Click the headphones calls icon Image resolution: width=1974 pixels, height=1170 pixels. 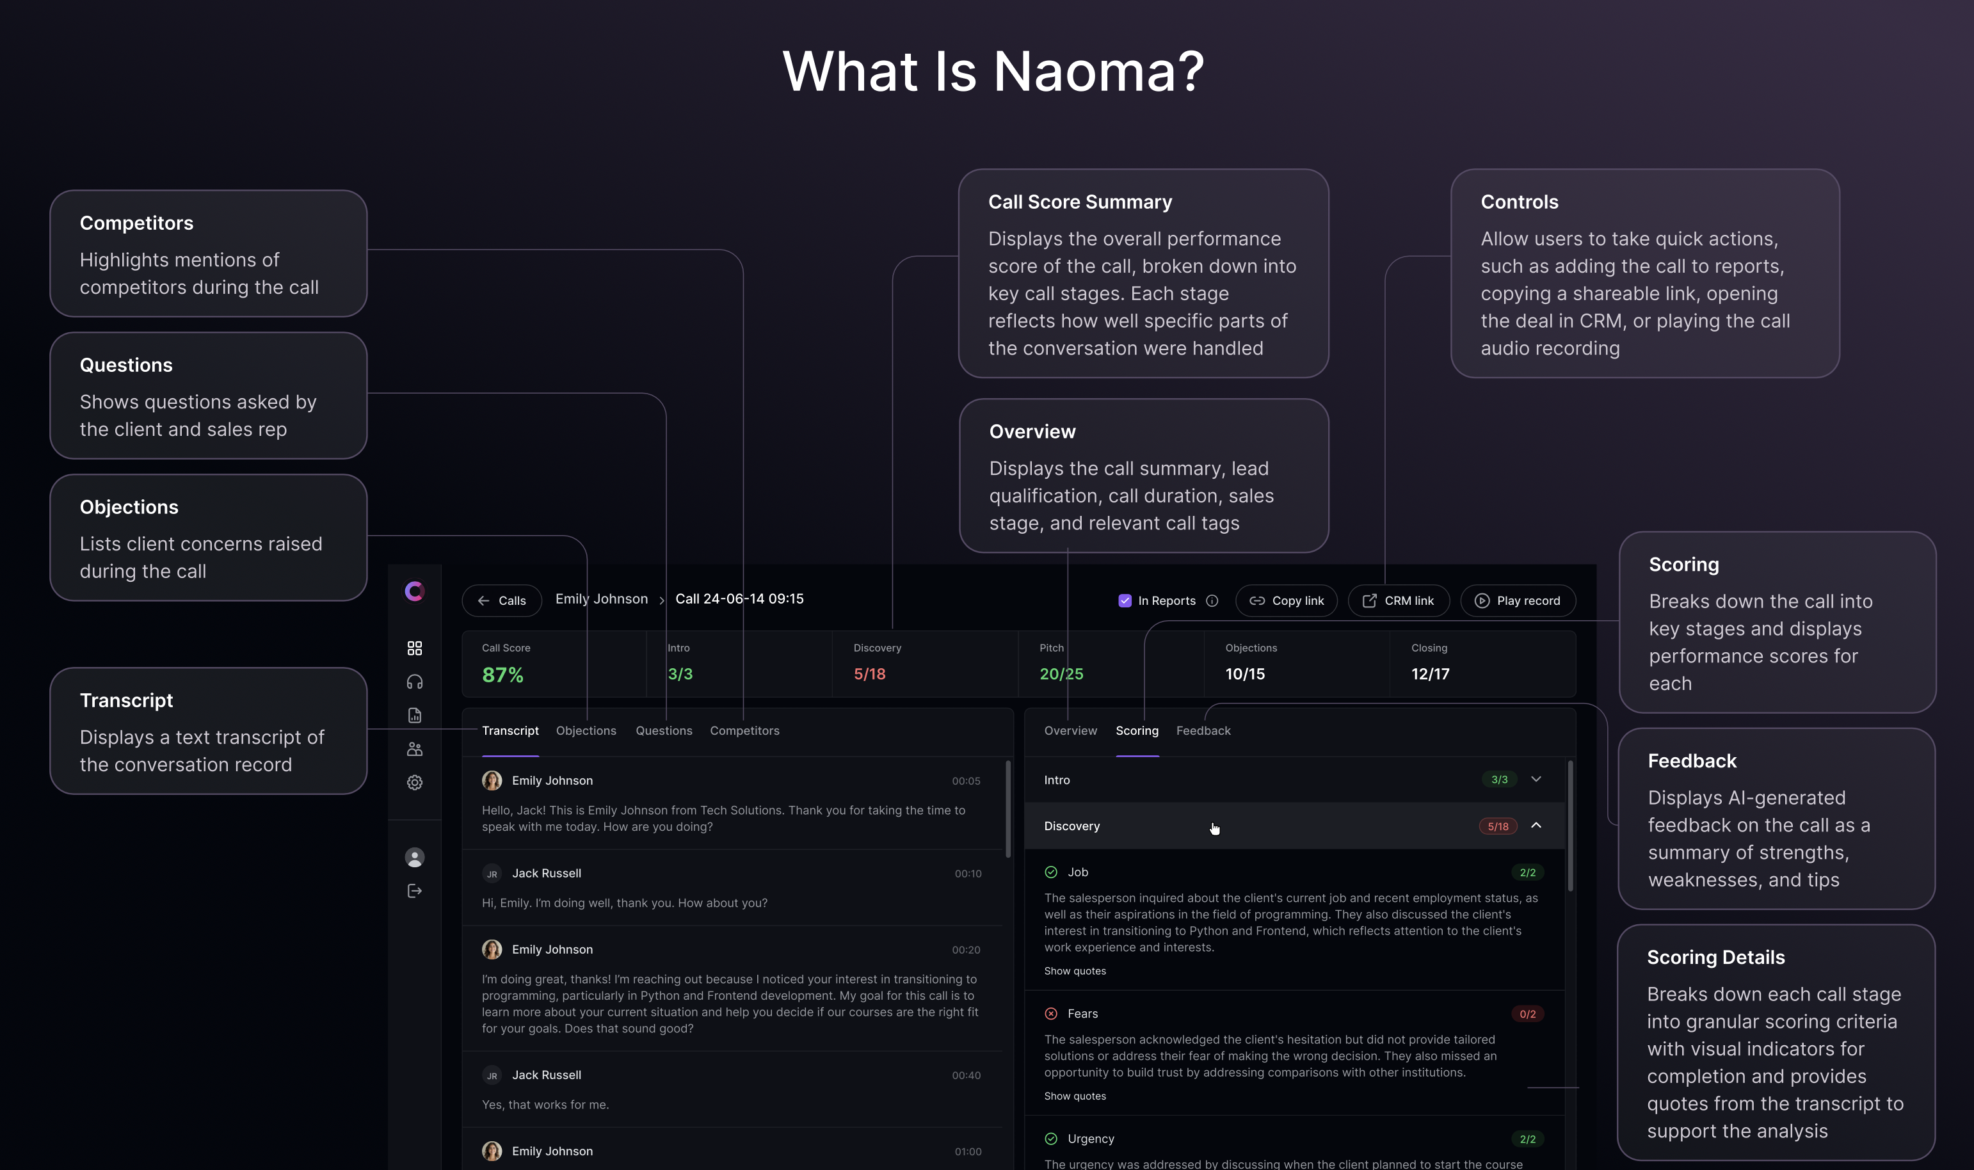(x=415, y=682)
